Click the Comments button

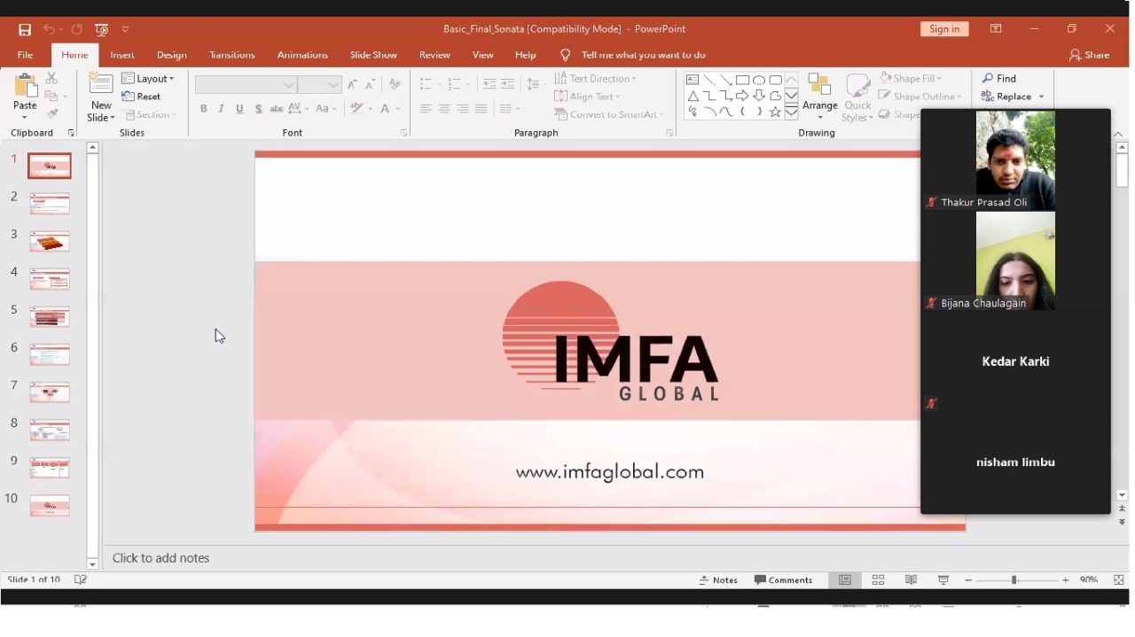click(784, 580)
